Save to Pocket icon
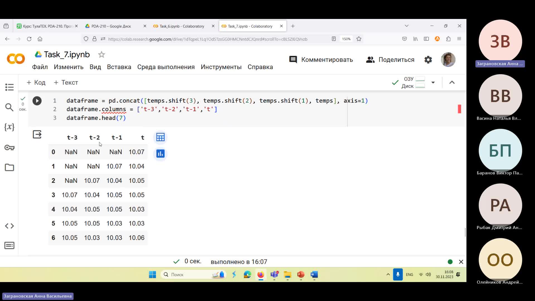 tap(405, 39)
